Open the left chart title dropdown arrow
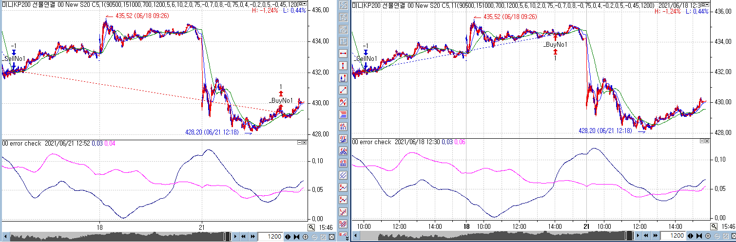 point(304,3)
